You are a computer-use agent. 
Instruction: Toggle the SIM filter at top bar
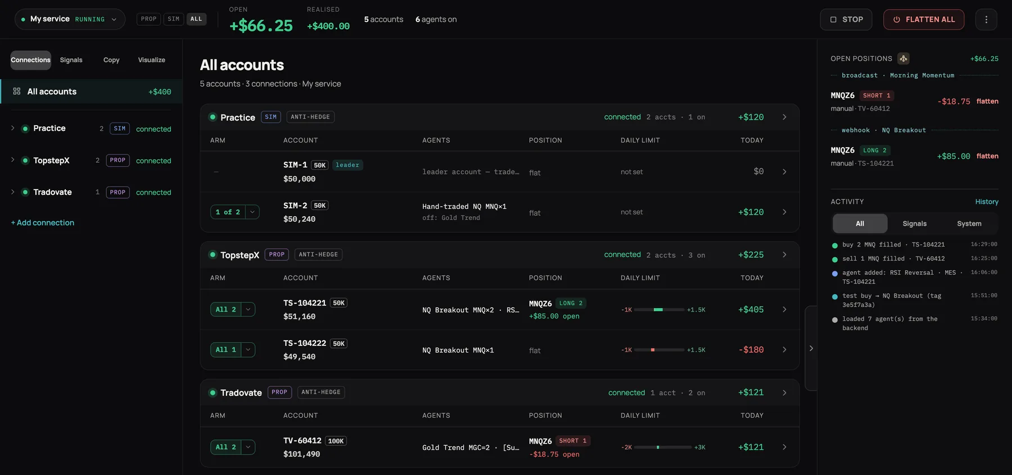coord(174,19)
